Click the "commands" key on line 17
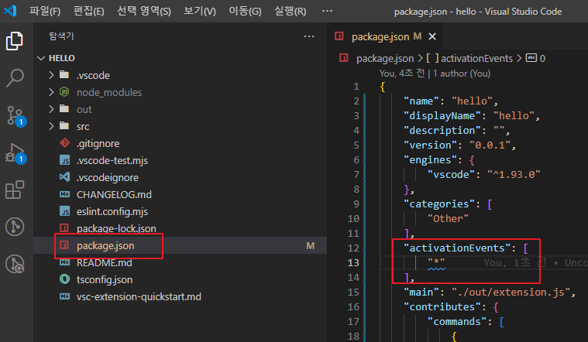The width and height of the screenshot is (588, 342). (x=457, y=321)
